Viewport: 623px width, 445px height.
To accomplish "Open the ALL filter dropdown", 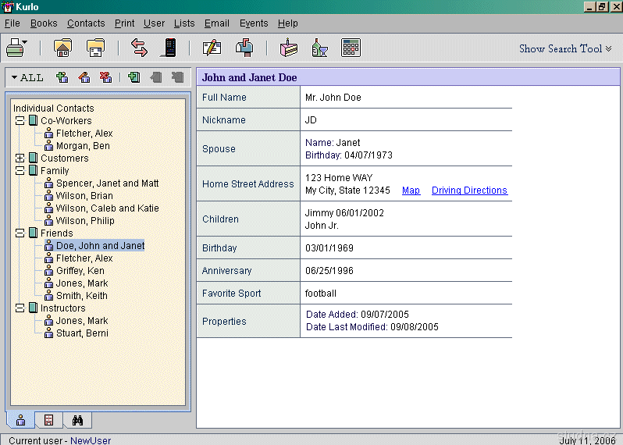I will 27,77.
